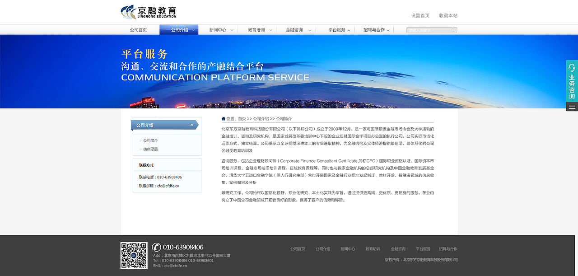Image resolution: width=578 pixels, height=276 pixels.
Task: Open 平台服务 in the top navigation
Action: [337, 30]
